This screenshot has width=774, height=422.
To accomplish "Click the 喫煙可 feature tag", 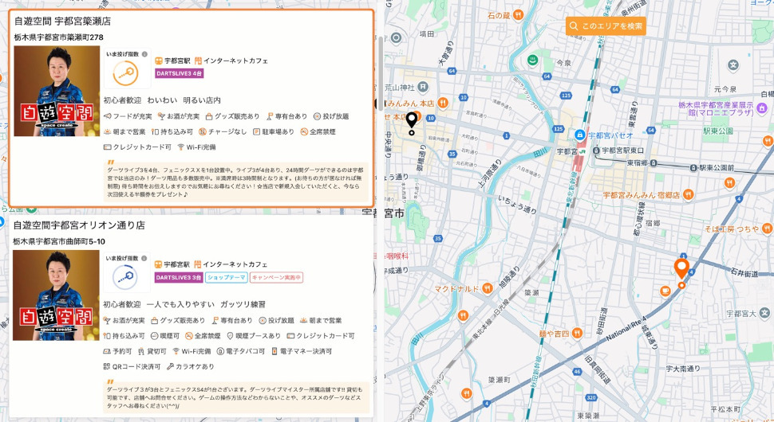I will tap(165, 336).
